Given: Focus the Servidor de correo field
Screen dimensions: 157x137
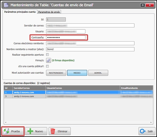Looking at the screenshot, I should pos(90,25).
